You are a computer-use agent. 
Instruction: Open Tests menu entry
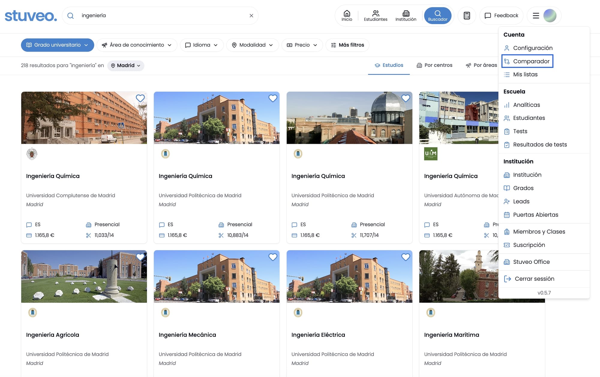(515, 131)
